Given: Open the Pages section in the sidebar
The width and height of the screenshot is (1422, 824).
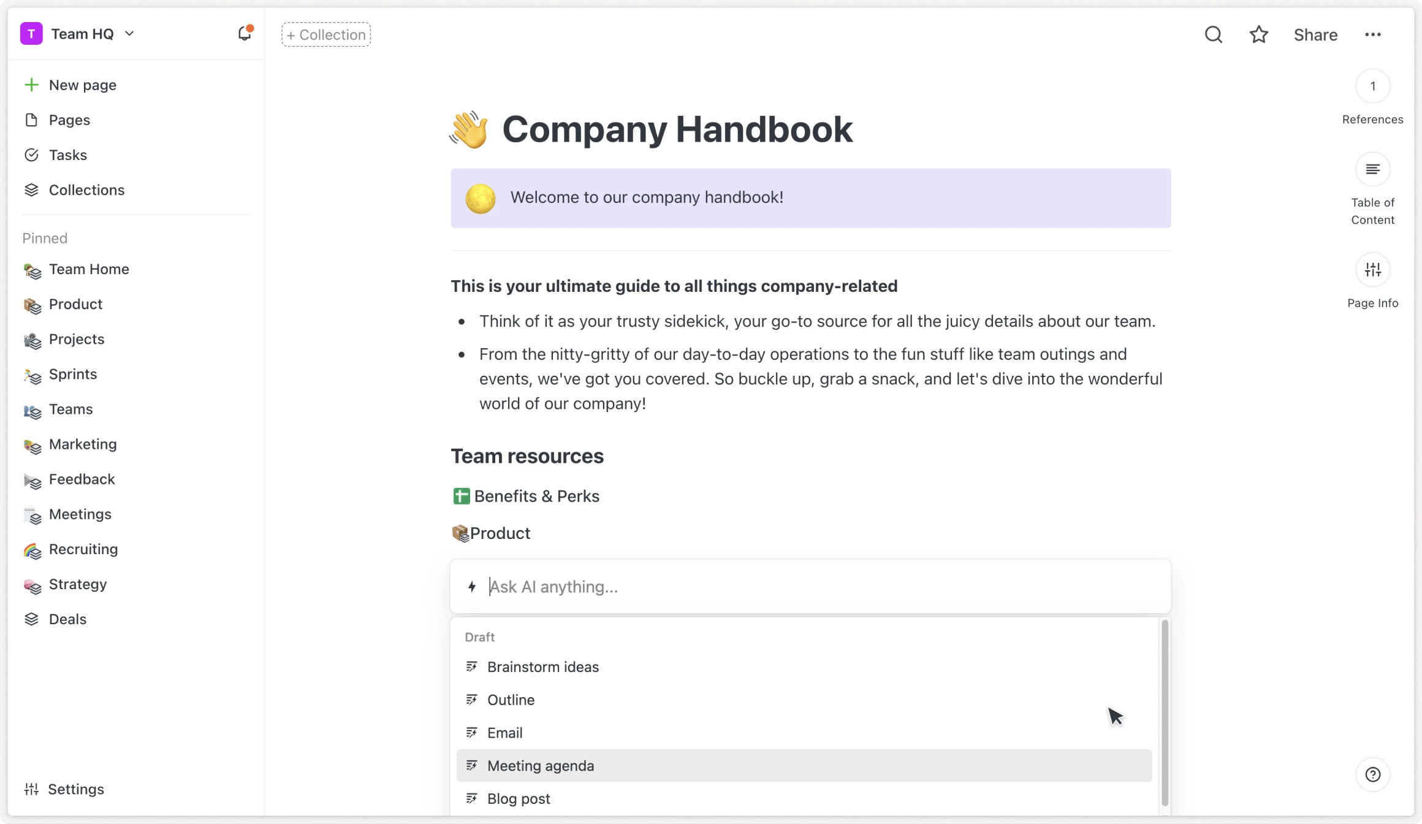Looking at the screenshot, I should [x=69, y=120].
